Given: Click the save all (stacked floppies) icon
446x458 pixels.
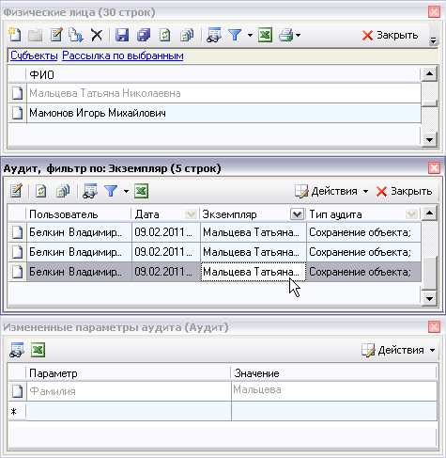Looking at the screenshot, I should coord(144,35).
